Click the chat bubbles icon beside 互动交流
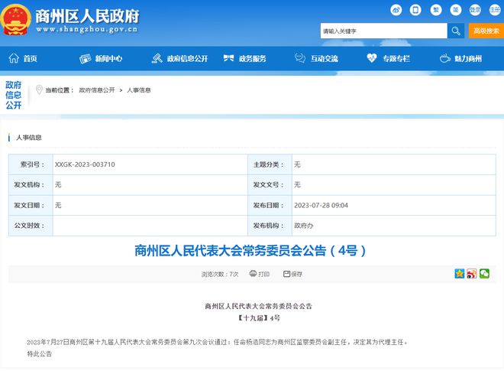Viewport: 504px width, 371px height. click(x=300, y=58)
